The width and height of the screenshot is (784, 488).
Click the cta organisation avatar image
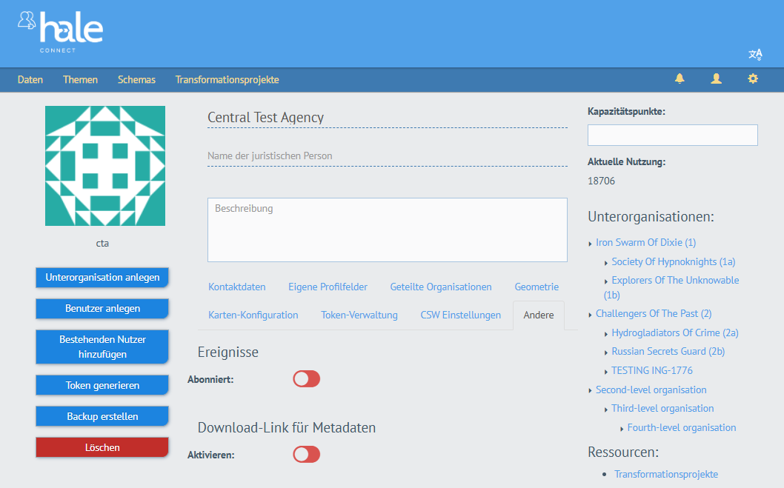pos(105,166)
